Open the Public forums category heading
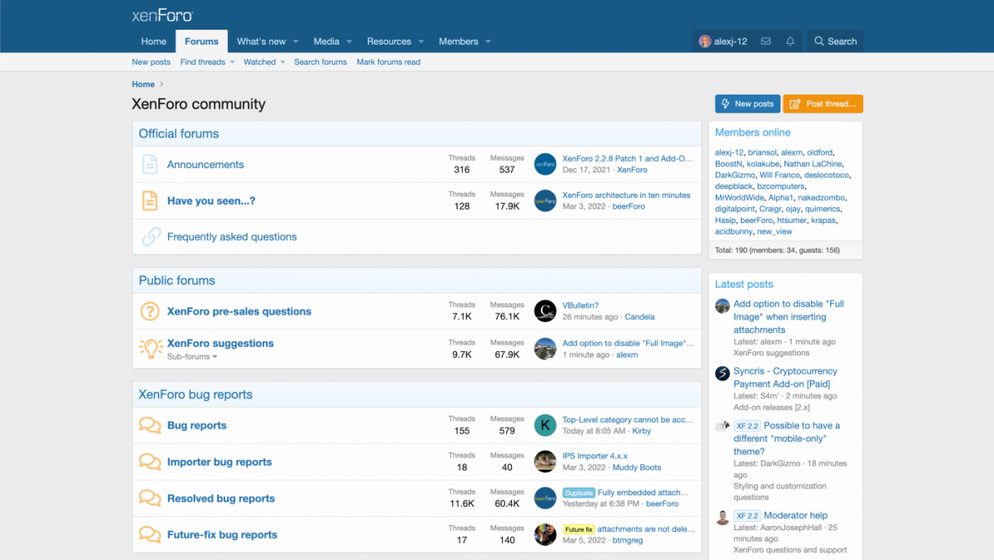The height and width of the screenshot is (560, 994). tap(176, 280)
